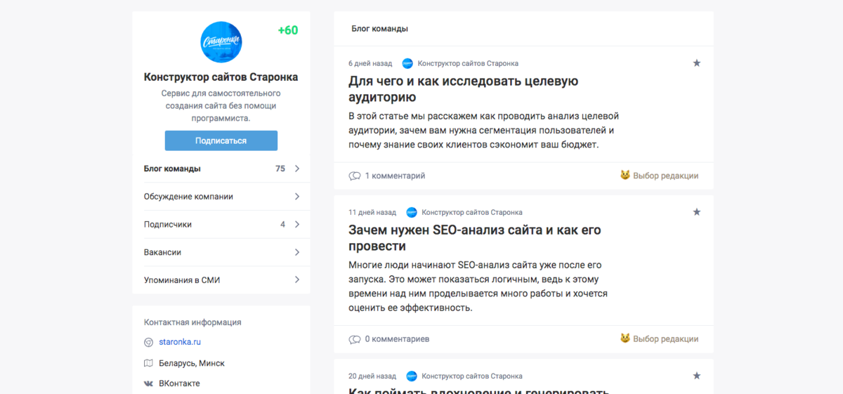Click company description Сервис для самостоятельного создания
Viewport: 843px width, 394px height.
[x=221, y=105]
